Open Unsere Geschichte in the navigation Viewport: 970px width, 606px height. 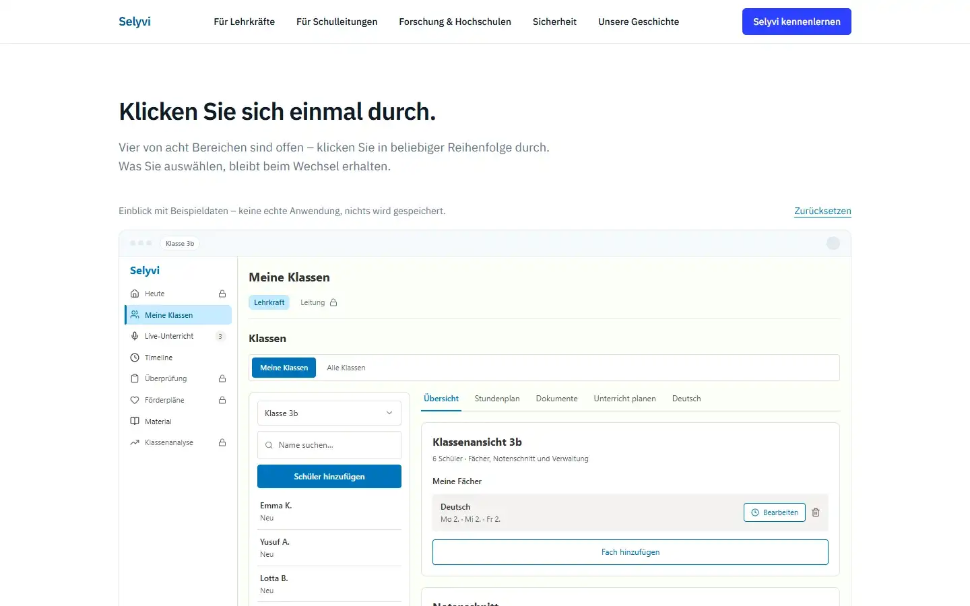[639, 22]
